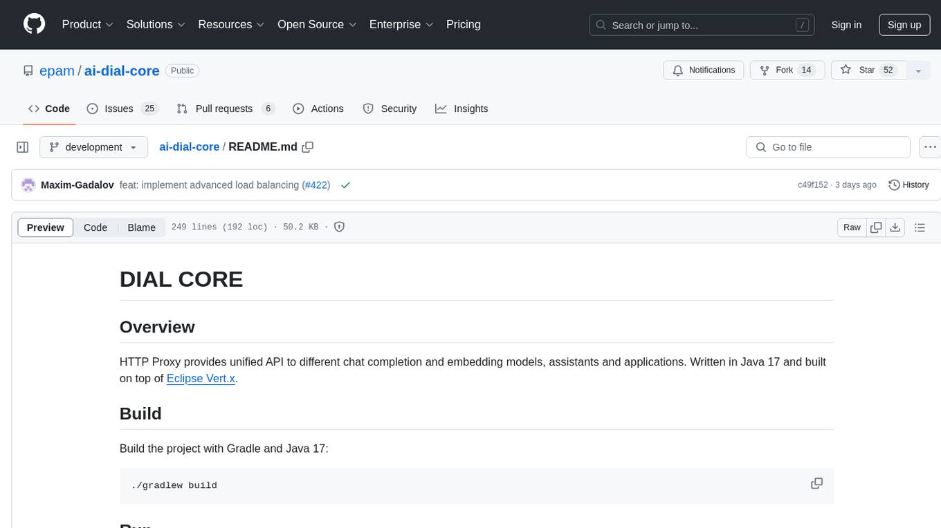Switch to the Insights tab
The height and width of the screenshot is (528, 941).
click(x=462, y=109)
